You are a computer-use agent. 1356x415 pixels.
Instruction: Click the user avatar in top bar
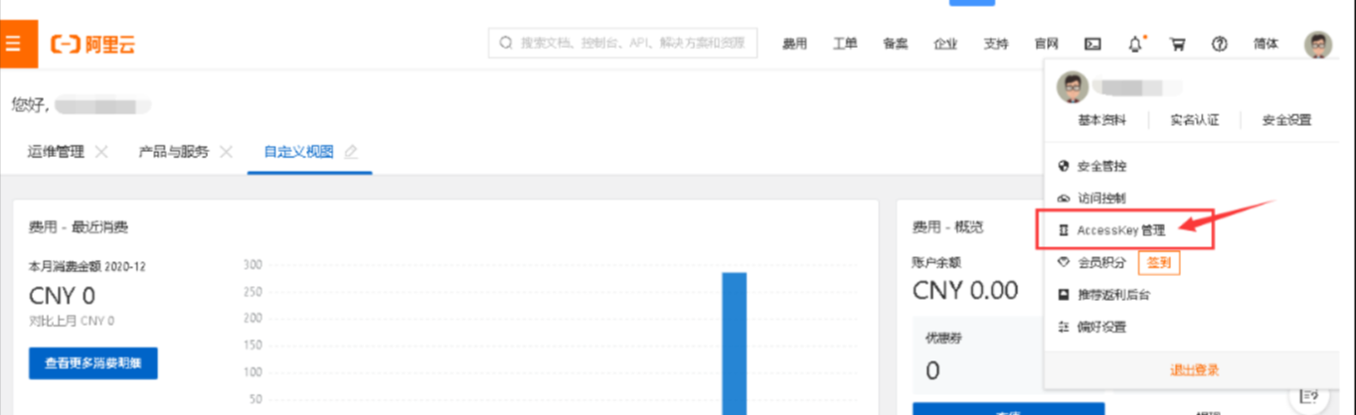point(1318,44)
